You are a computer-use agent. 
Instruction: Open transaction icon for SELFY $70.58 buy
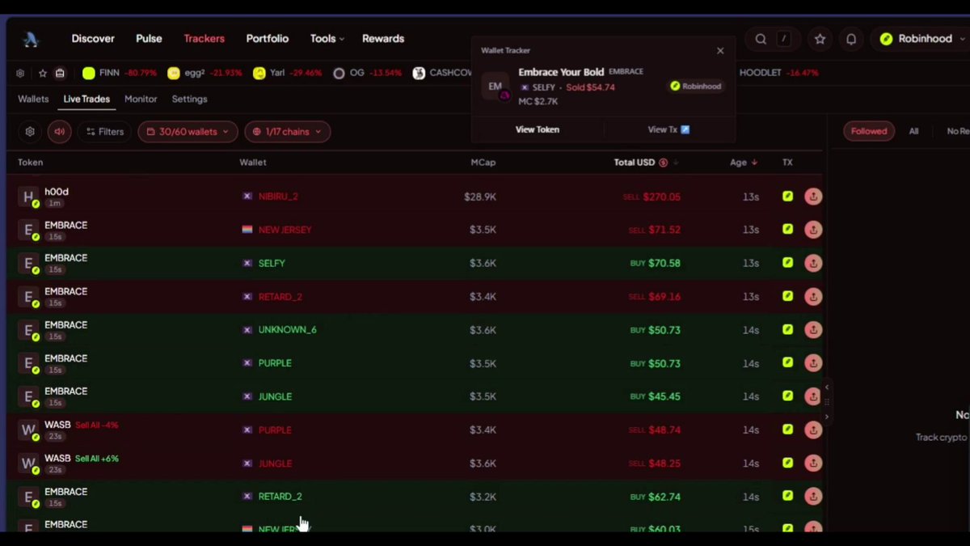pyautogui.click(x=787, y=263)
